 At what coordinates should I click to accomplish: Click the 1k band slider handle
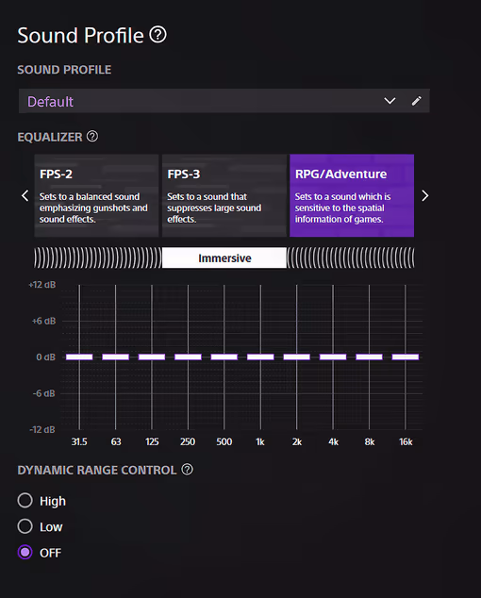[x=260, y=357]
